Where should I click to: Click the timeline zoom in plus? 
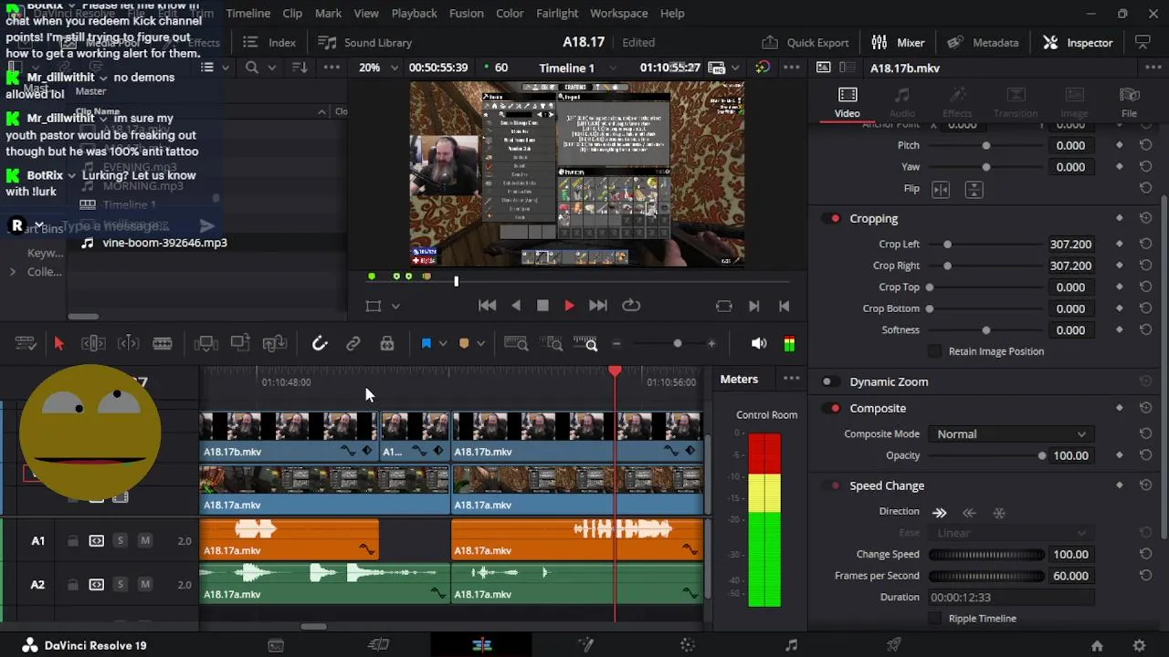711,344
